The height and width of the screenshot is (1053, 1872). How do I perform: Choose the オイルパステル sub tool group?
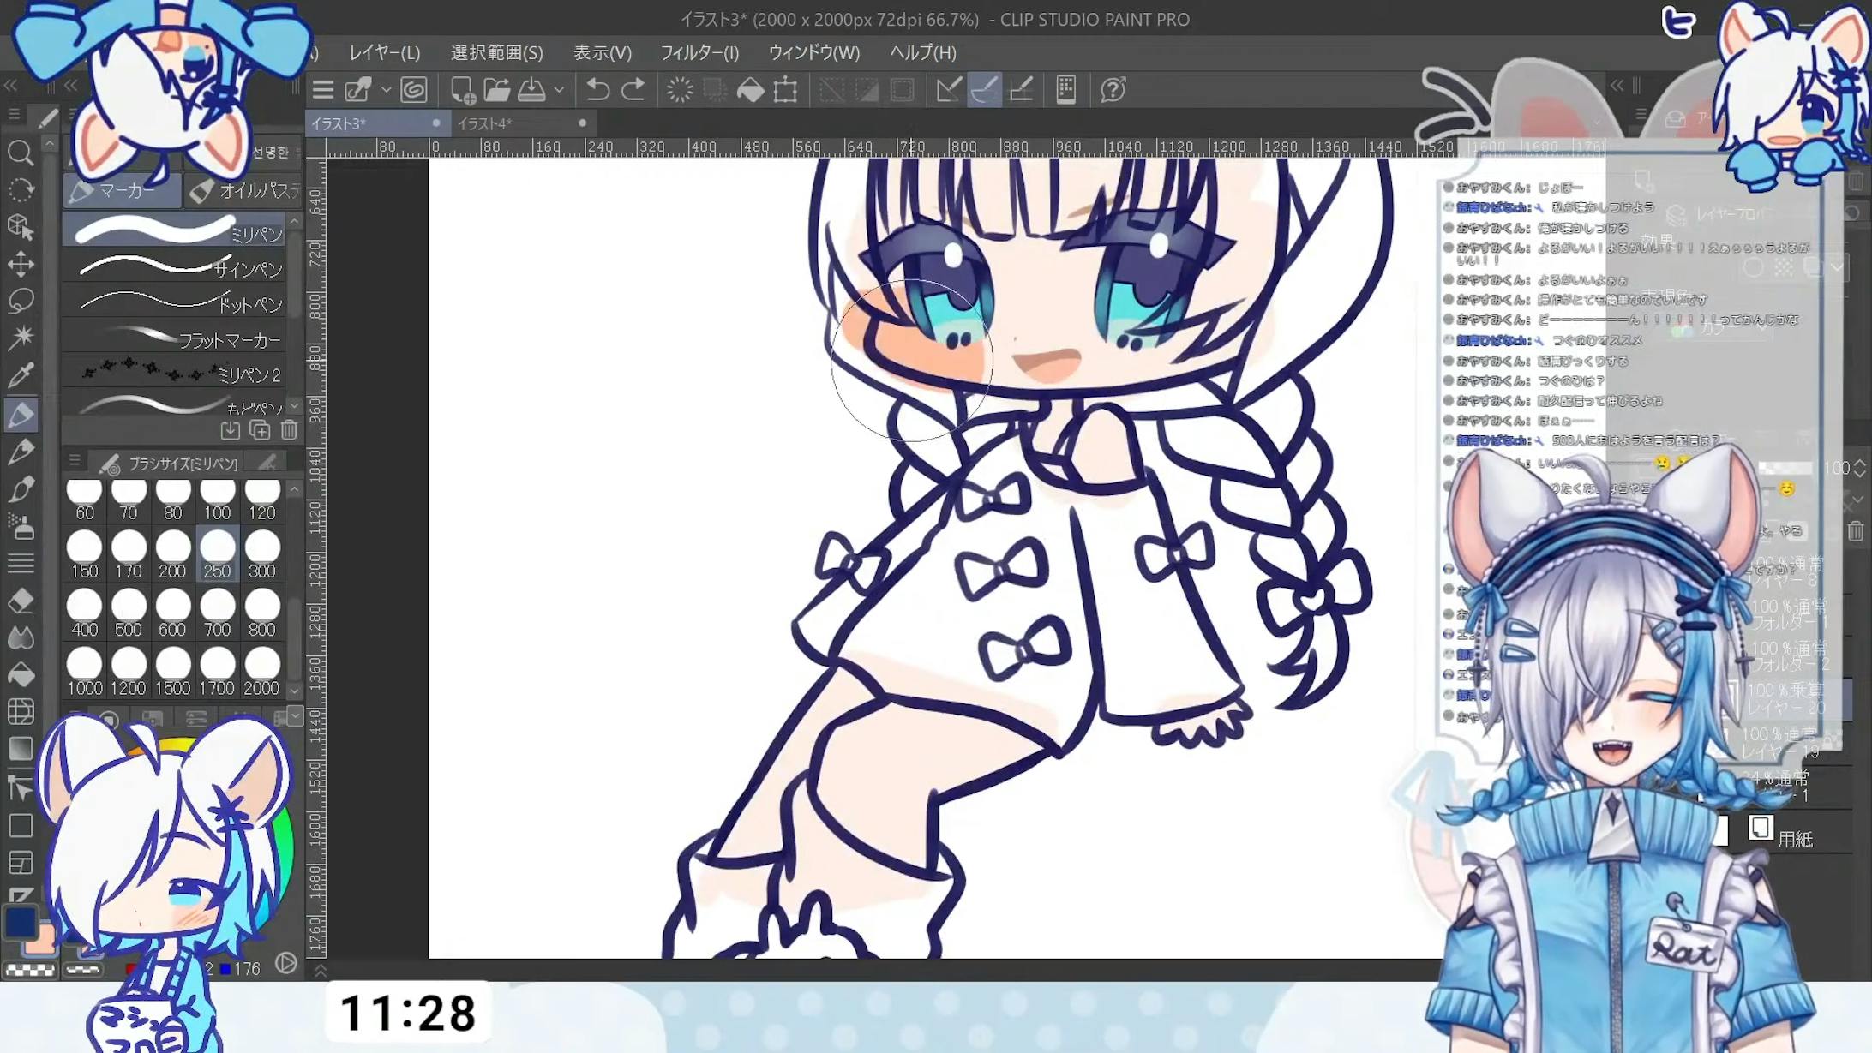[x=245, y=190]
